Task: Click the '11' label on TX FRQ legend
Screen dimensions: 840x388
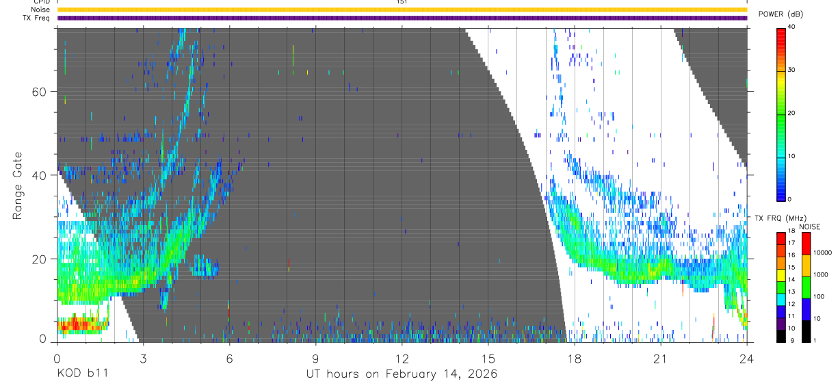Action: click(x=792, y=316)
